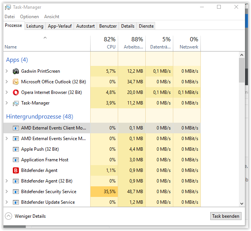Expand the Bitdefender Security Service entry
251x231 pixels.
(x=7, y=192)
